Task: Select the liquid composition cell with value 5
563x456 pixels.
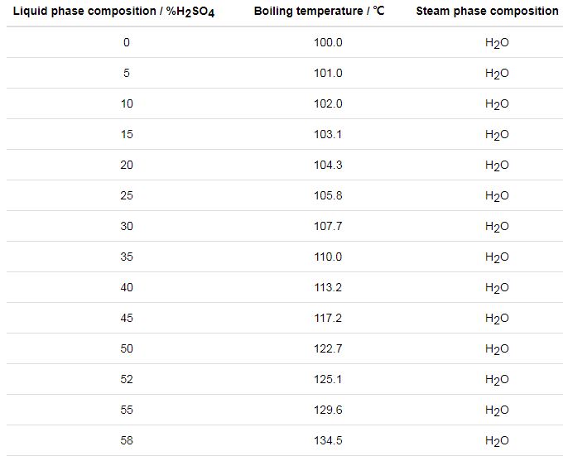Action: point(127,74)
